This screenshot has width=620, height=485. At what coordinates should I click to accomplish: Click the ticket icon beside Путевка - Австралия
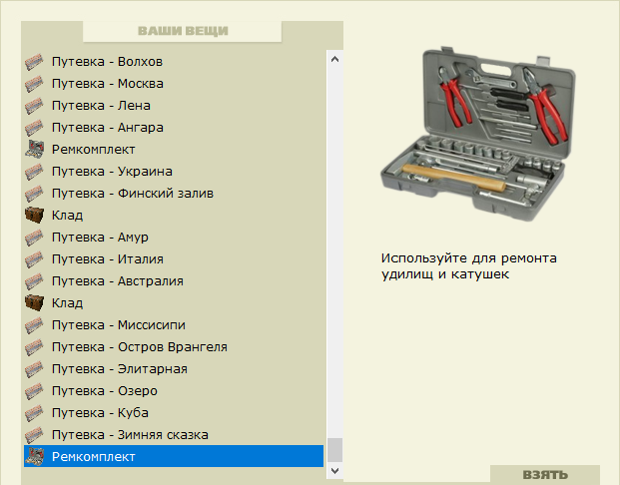click(x=34, y=281)
